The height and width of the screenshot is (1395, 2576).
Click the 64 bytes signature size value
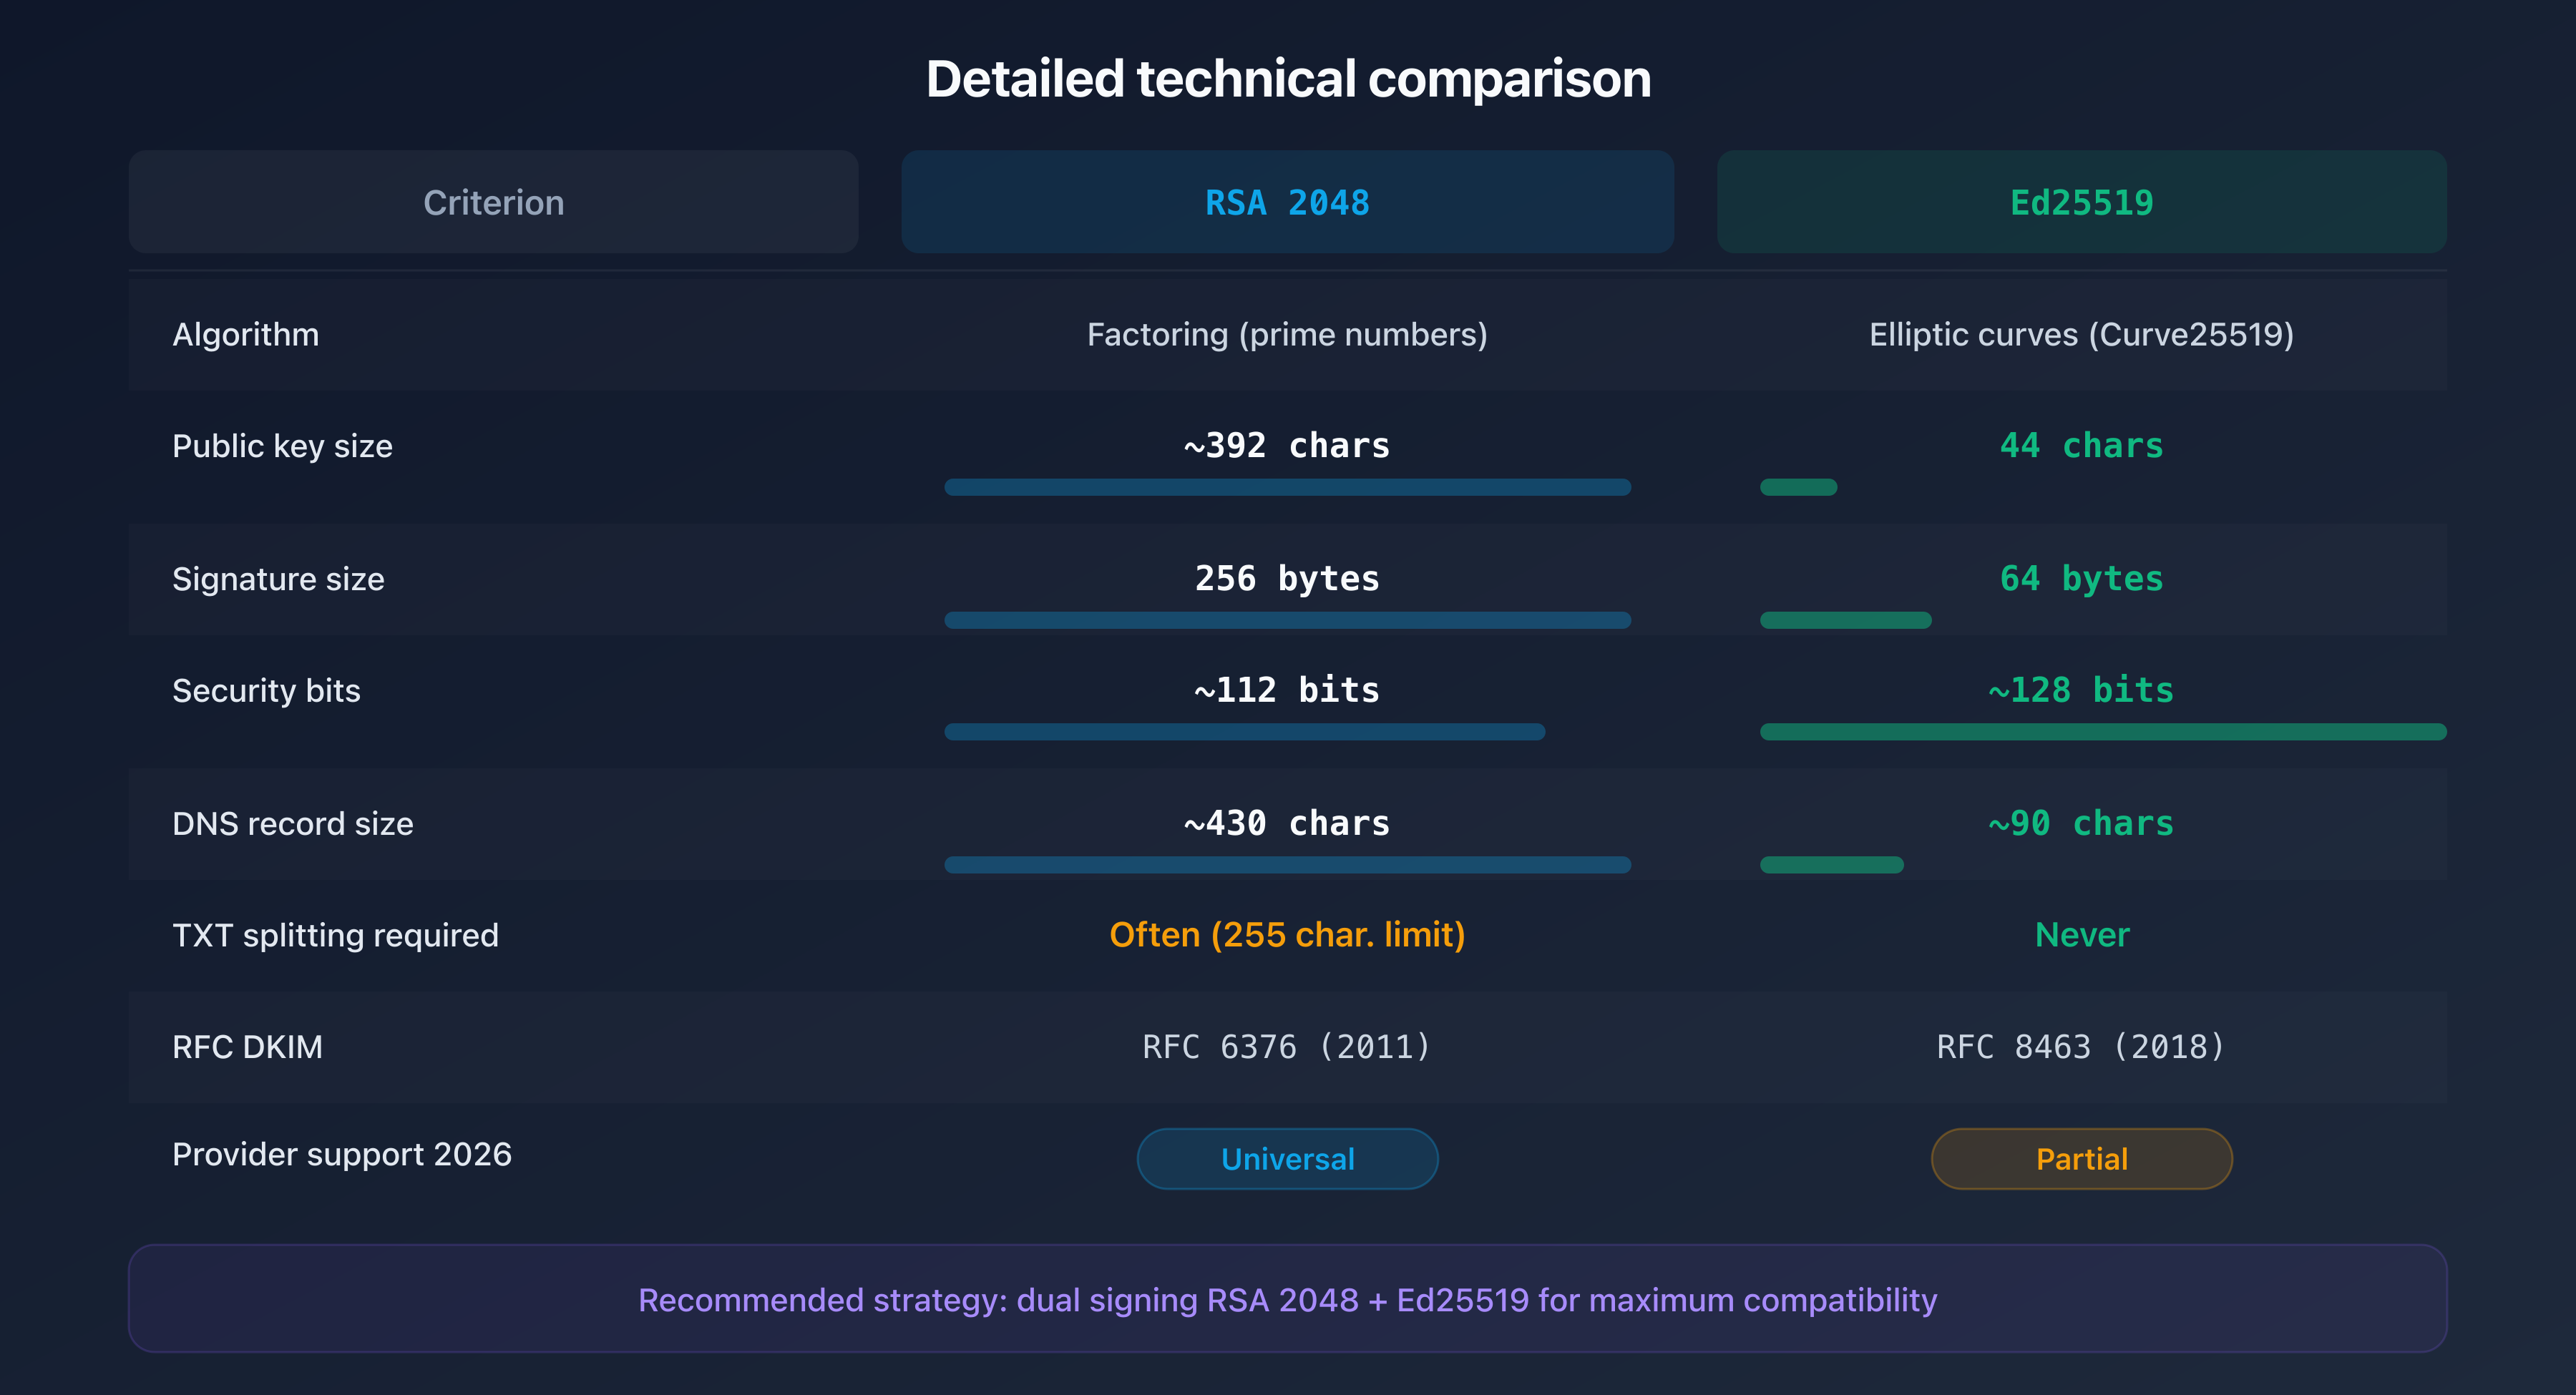click(x=2081, y=578)
